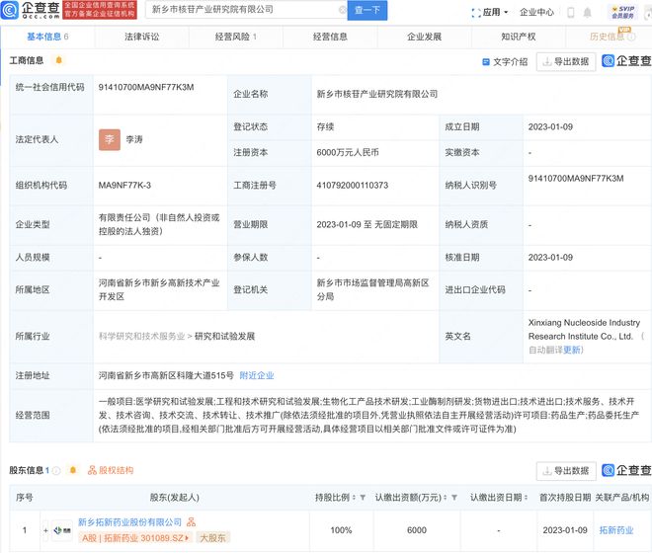This screenshot has width=652, height=553.
Task: Click the bell icon beside 工商信息
Action: click(58, 60)
